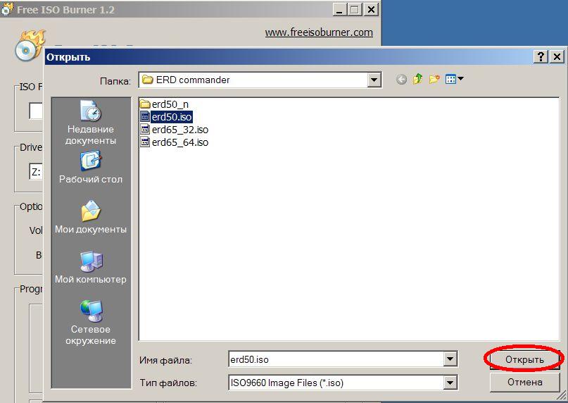Open Сетевое окружение shortcut
568x403 pixels.
(x=90, y=323)
